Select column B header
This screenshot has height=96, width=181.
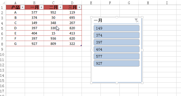pos(34,3)
